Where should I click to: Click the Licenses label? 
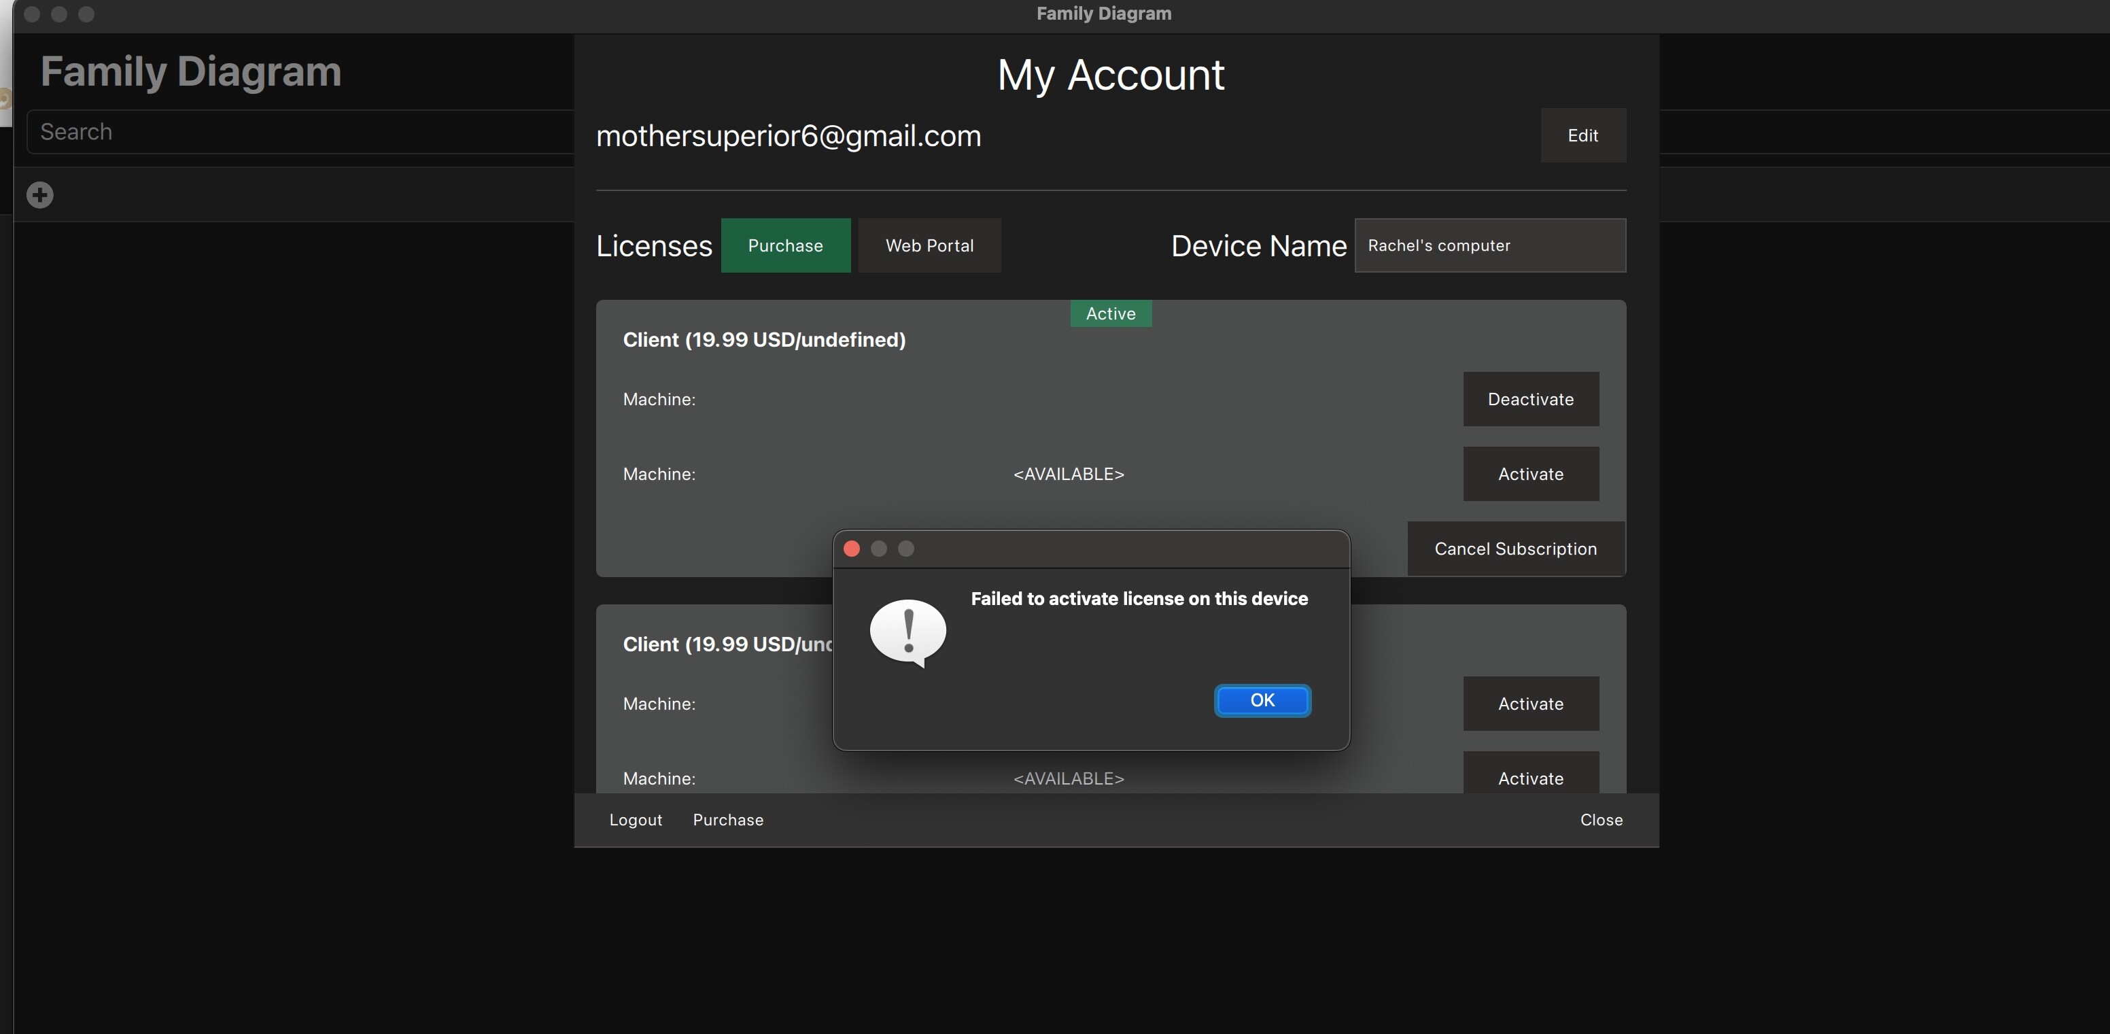tap(654, 246)
